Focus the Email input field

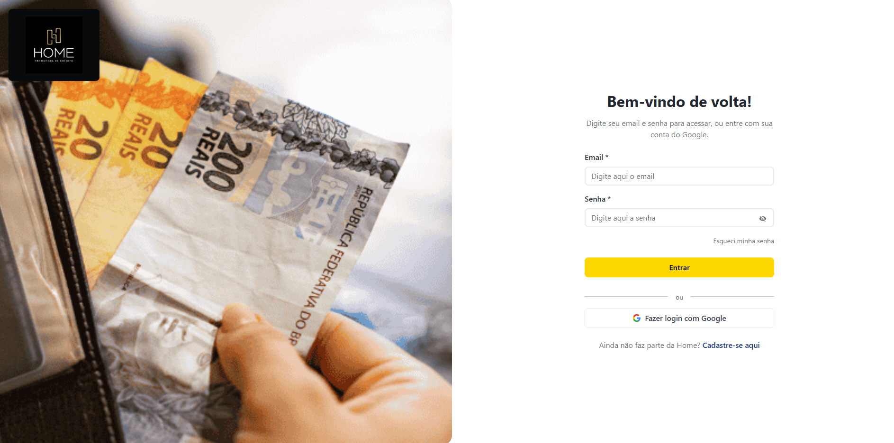point(679,176)
